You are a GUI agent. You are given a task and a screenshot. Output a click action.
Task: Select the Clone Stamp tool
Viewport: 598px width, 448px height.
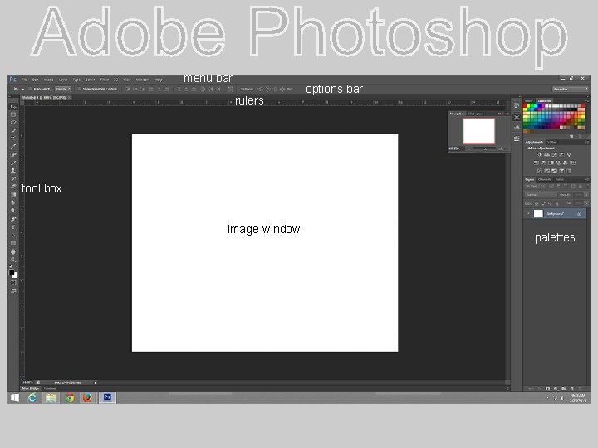13,171
